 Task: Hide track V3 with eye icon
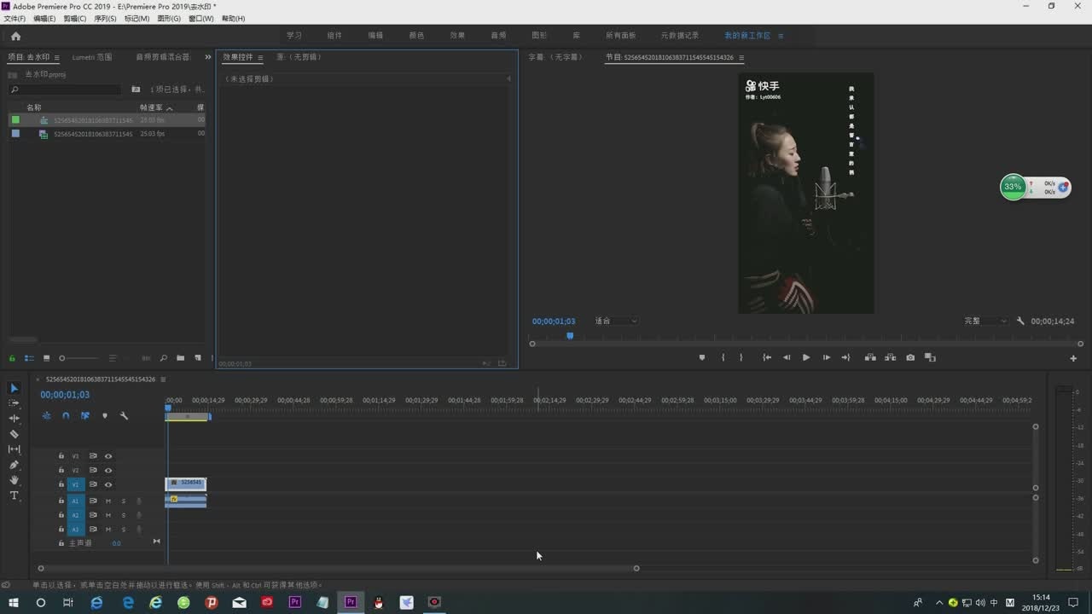(x=108, y=456)
